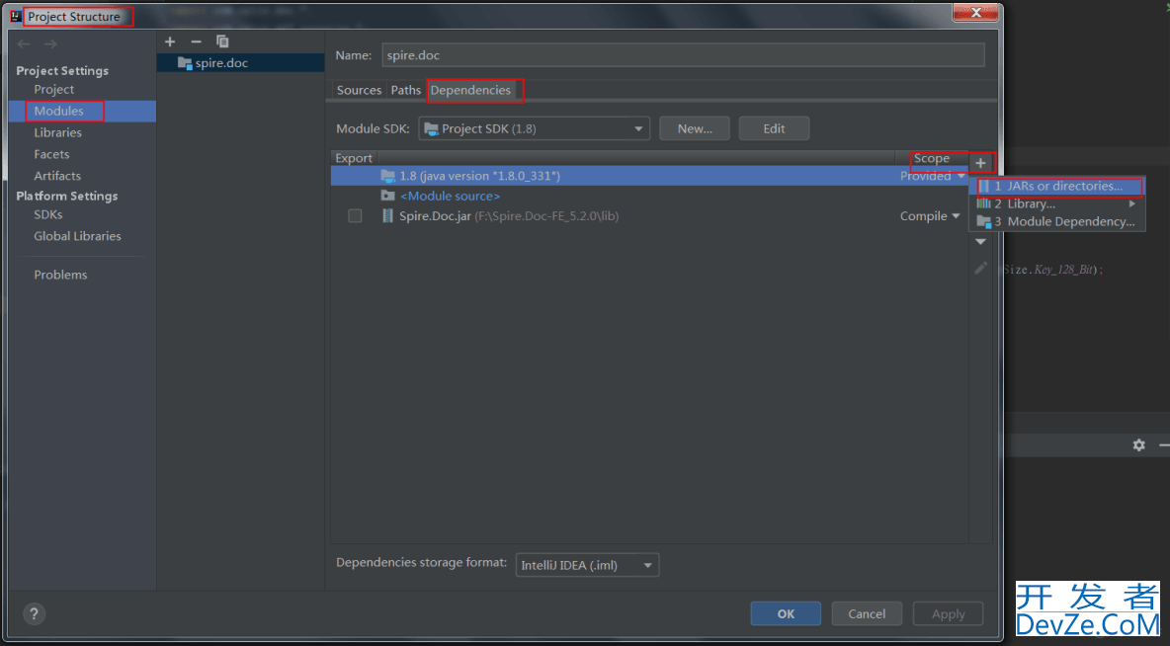Confirm with the OK button

tap(786, 614)
